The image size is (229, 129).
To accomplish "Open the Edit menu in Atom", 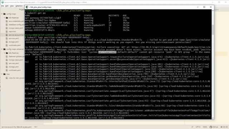I will click(x=7, y=6).
